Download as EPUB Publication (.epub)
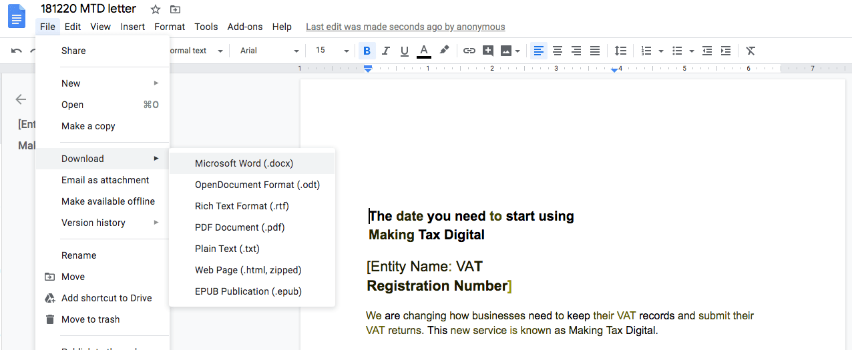The width and height of the screenshot is (852, 350). [x=252, y=291]
